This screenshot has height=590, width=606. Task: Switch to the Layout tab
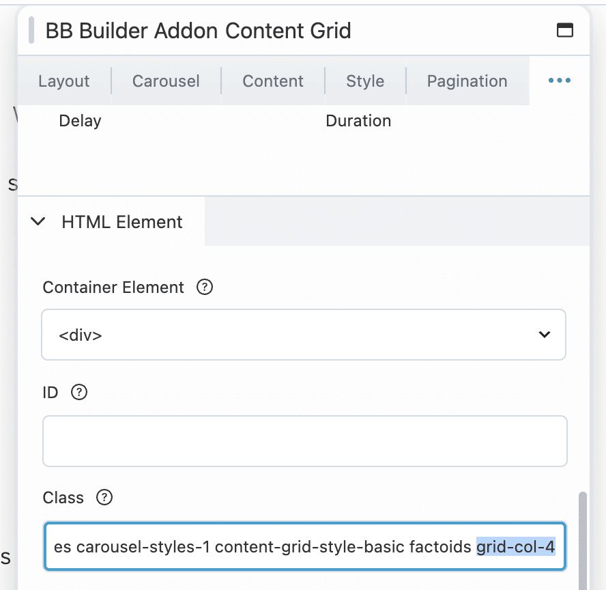[x=64, y=81]
